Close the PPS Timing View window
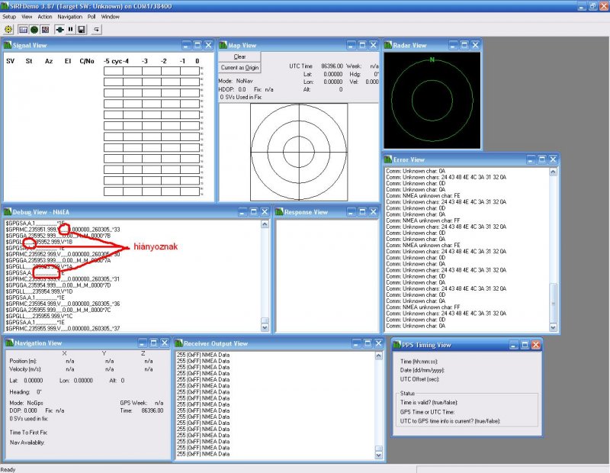Viewport: 610px width, 473px height. point(536,345)
